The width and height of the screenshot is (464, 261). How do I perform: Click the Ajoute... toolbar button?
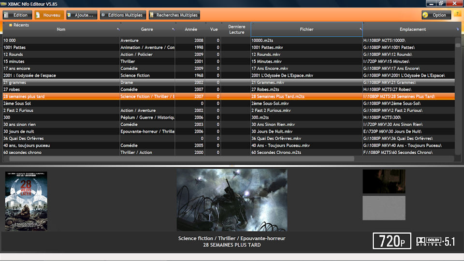[81, 15]
